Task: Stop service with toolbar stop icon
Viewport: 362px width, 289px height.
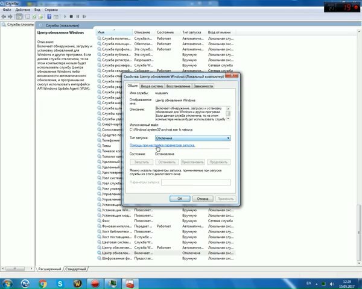Action: 71,17
